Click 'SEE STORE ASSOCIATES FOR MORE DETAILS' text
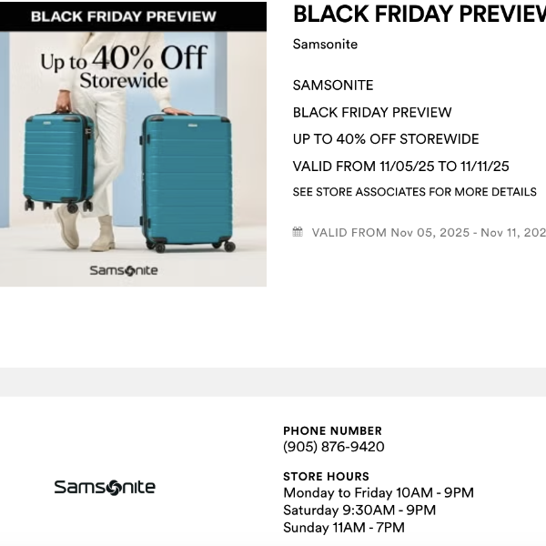The image size is (546, 546). [414, 192]
